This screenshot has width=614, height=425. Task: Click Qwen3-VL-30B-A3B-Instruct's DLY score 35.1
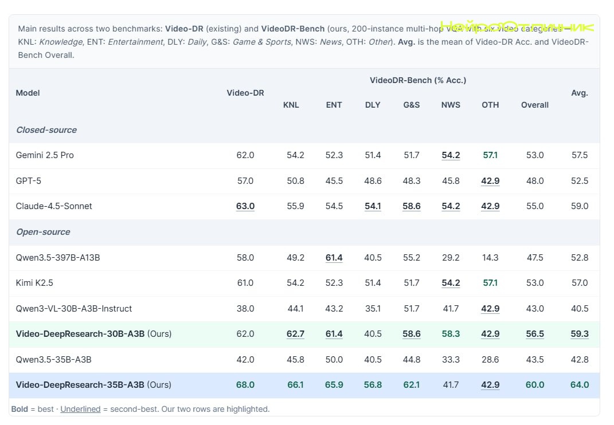[x=373, y=308]
